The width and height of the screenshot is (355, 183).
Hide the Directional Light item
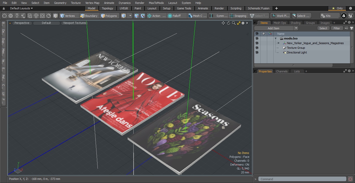click(x=257, y=52)
